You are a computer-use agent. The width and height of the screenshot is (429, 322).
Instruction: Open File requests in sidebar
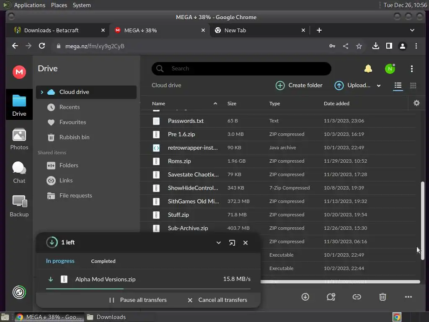(x=86, y=195)
